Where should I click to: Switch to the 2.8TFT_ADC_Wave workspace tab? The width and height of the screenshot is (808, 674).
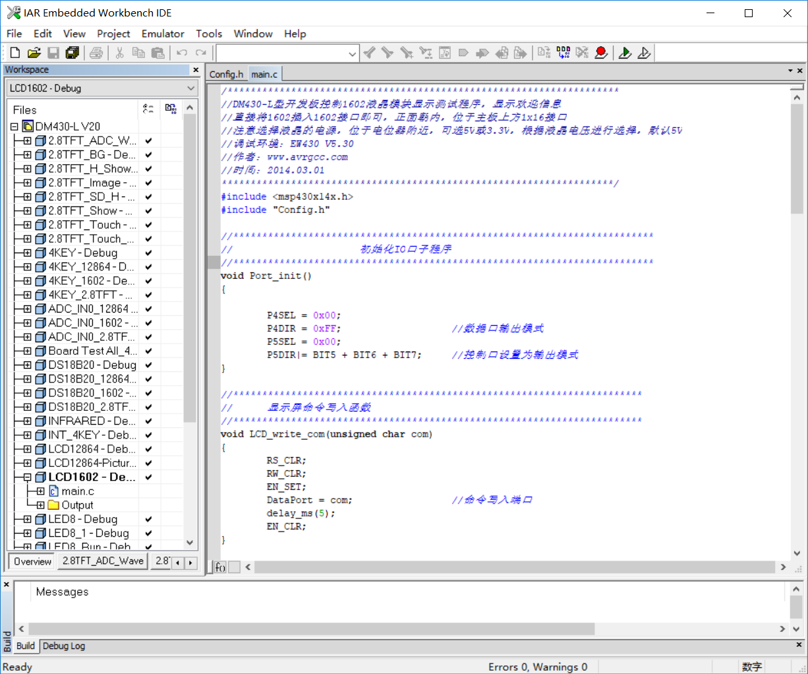103,561
